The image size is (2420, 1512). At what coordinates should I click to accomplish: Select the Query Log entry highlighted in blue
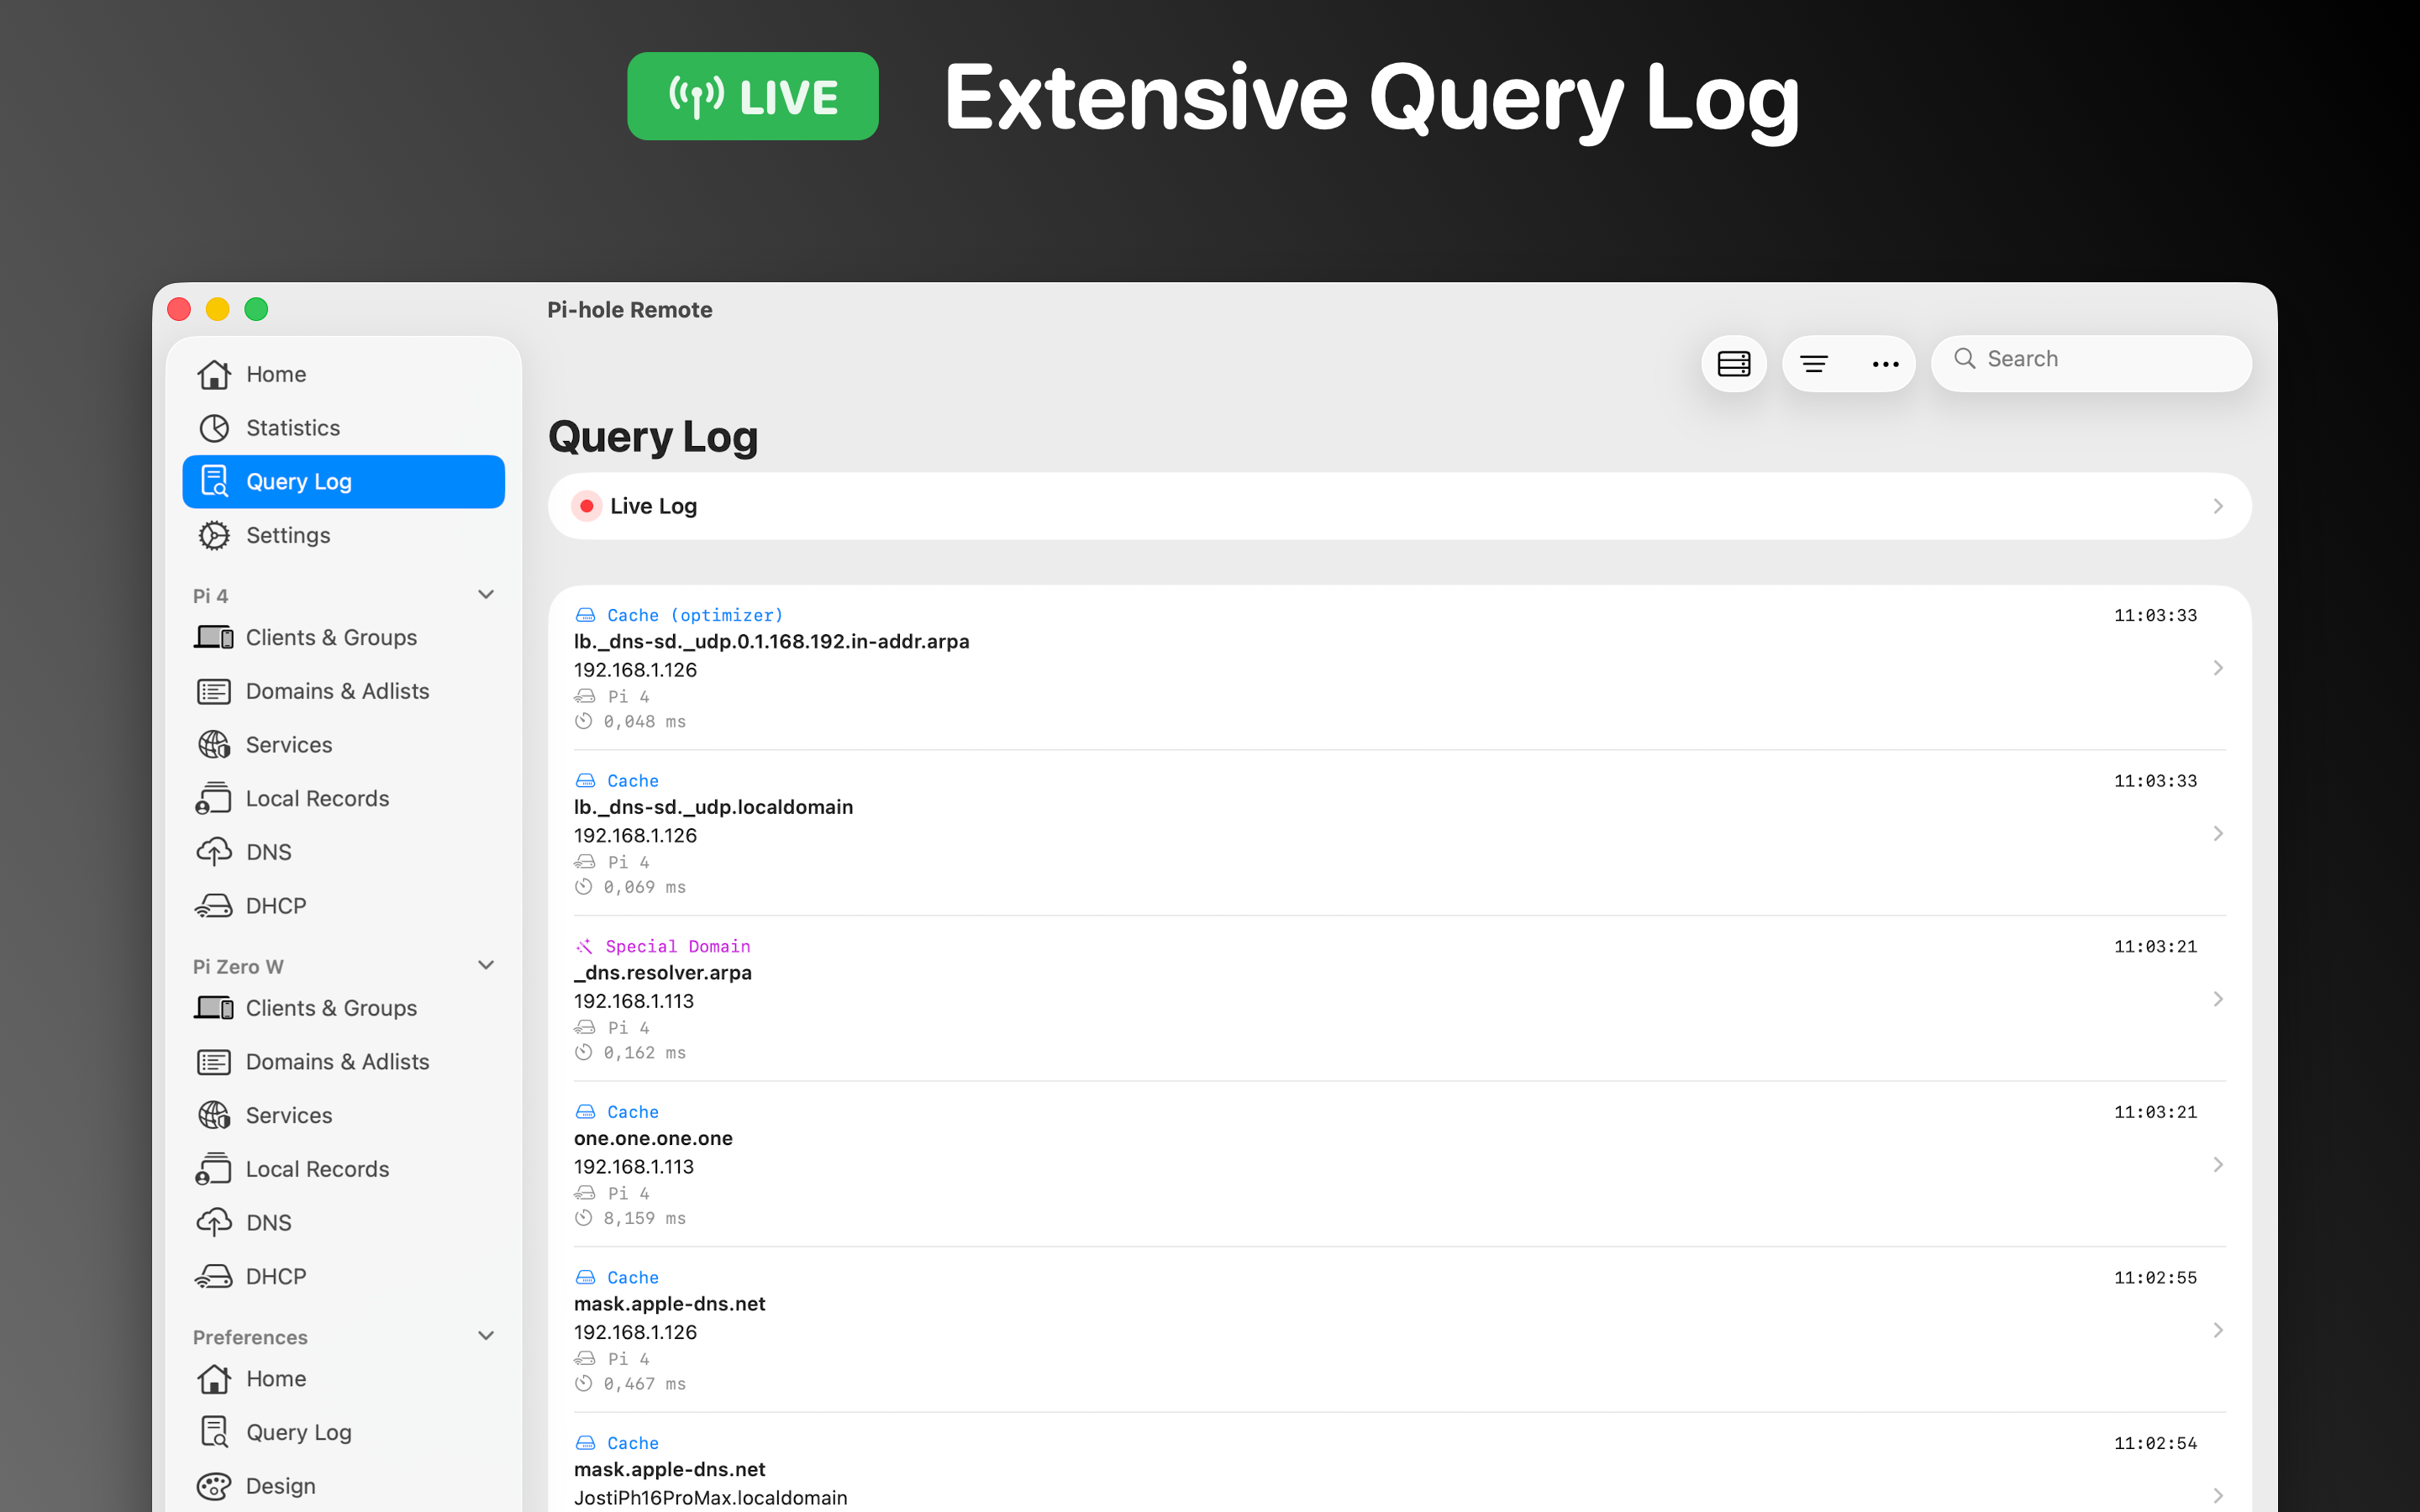343,481
